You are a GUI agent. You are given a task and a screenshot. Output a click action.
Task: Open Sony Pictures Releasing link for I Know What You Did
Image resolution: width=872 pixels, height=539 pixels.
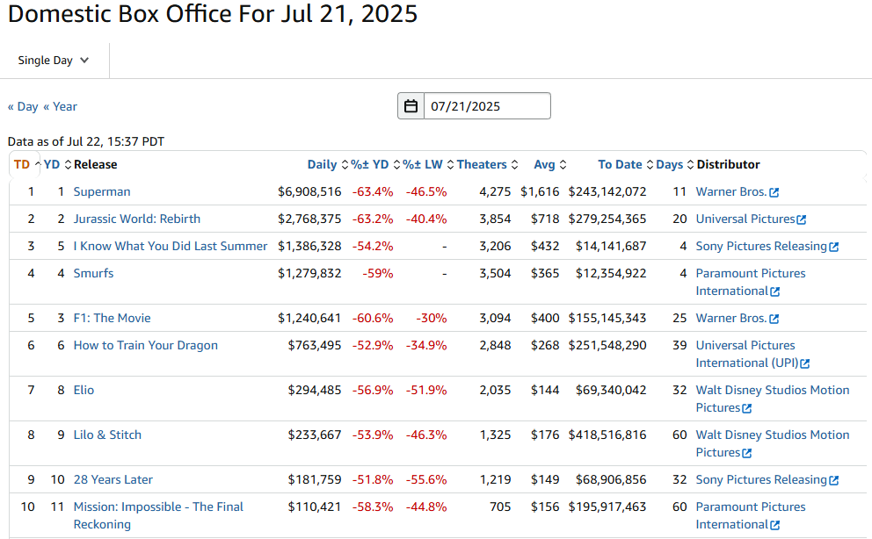pos(761,246)
